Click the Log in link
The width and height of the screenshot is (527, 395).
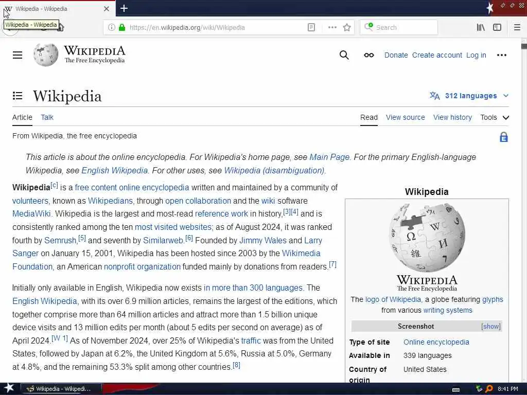tap(476, 55)
